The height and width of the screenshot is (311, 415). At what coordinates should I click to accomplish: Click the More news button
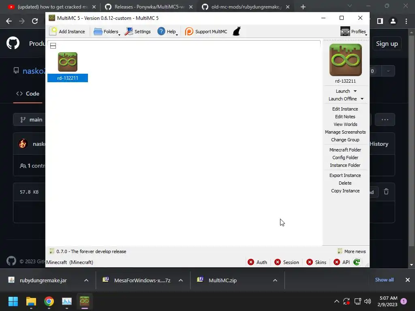coord(352,251)
